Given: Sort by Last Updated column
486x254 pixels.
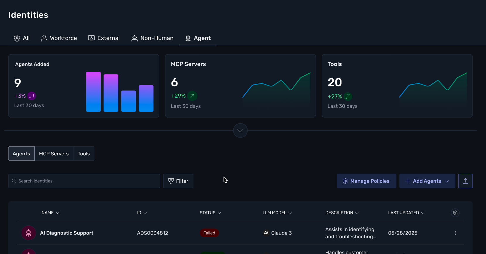Looking at the screenshot, I should 406,213.
